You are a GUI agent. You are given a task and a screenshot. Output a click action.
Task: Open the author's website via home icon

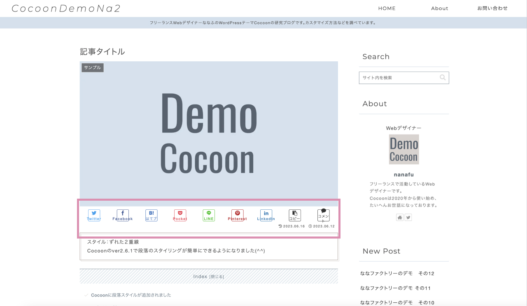[x=399, y=217]
